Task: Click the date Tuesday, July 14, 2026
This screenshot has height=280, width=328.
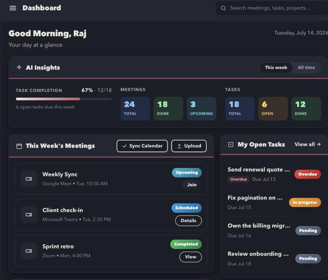Action: [301, 33]
